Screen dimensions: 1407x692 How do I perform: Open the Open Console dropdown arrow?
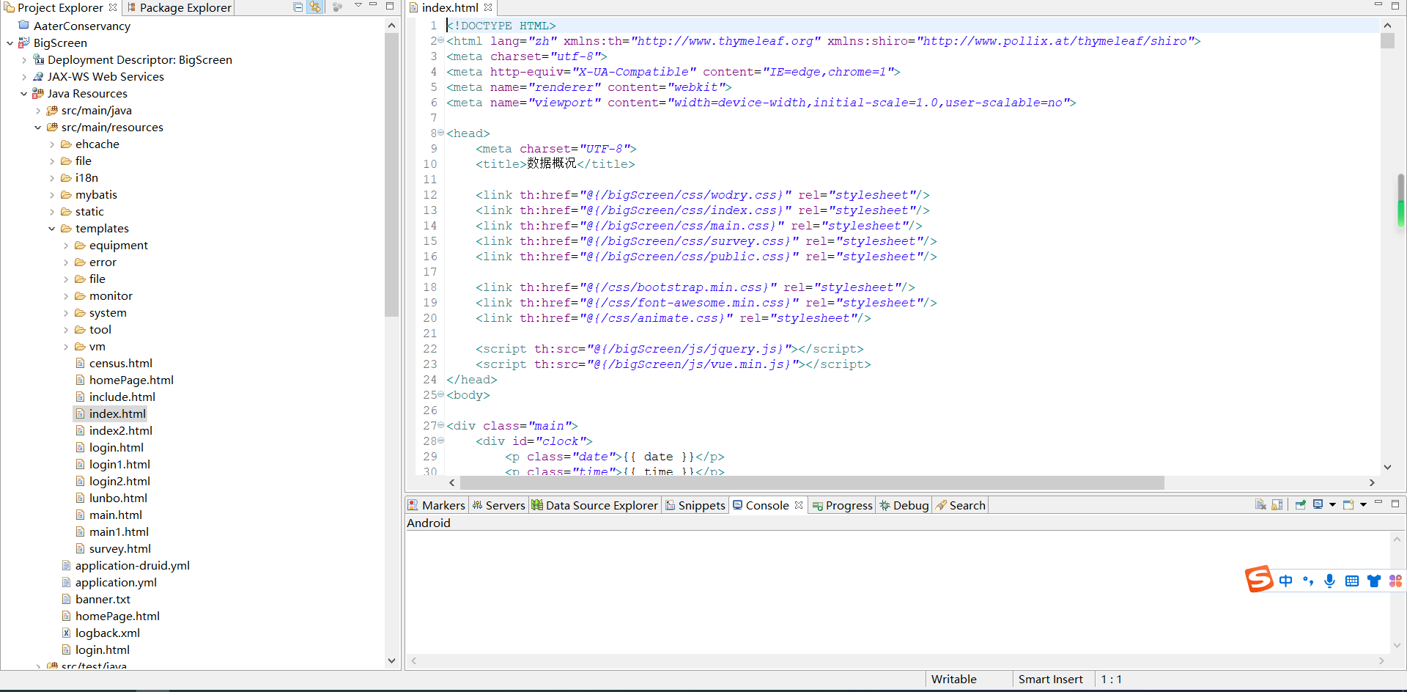pyautogui.click(x=1363, y=505)
